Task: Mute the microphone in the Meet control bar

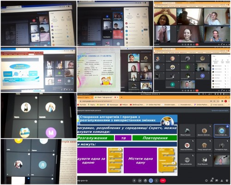Action: (134, 180)
